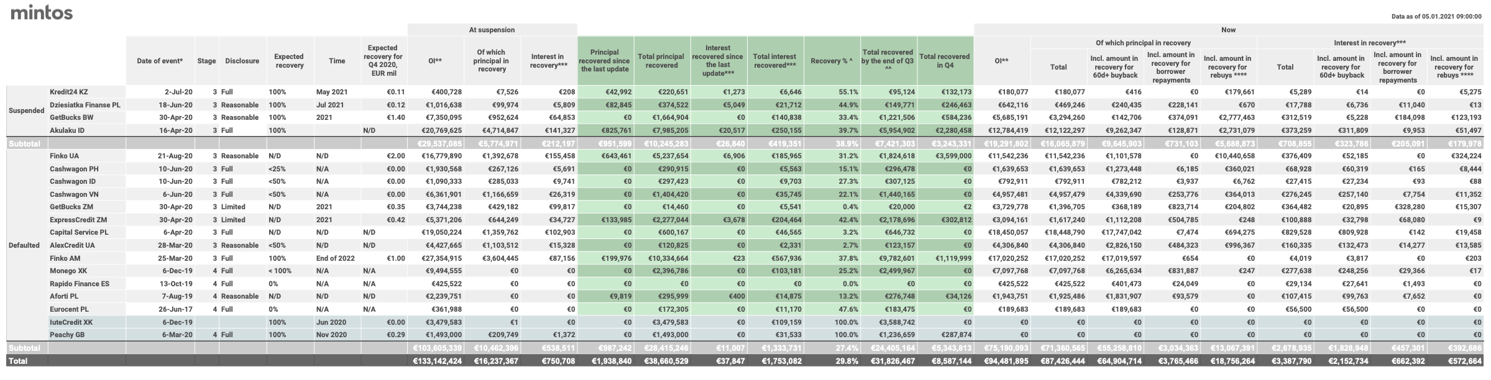Click the 'At suspension' group header
Viewport: 1491px width, 380px height.
click(492, 30)
